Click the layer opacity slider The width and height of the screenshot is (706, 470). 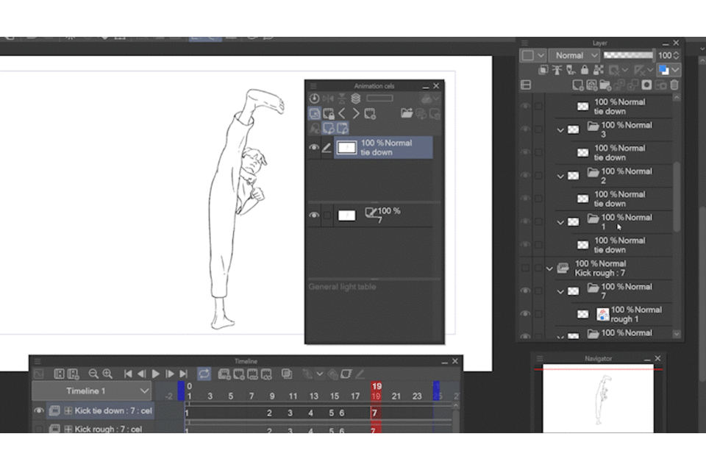pos(627,55)
